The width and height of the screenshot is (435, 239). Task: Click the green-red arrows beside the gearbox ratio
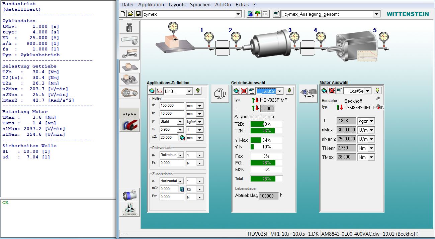pyautogui.click(x=255, y=108)
